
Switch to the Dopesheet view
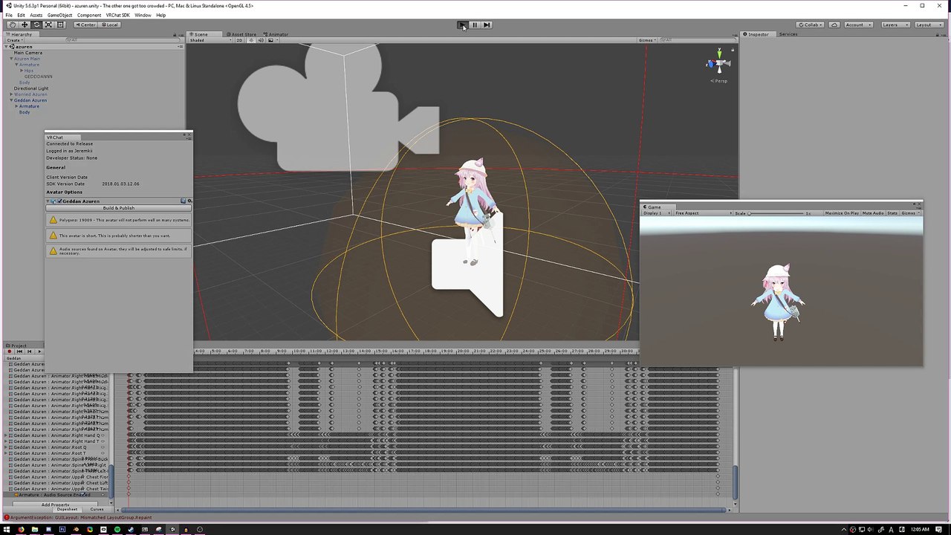(67, 510)
